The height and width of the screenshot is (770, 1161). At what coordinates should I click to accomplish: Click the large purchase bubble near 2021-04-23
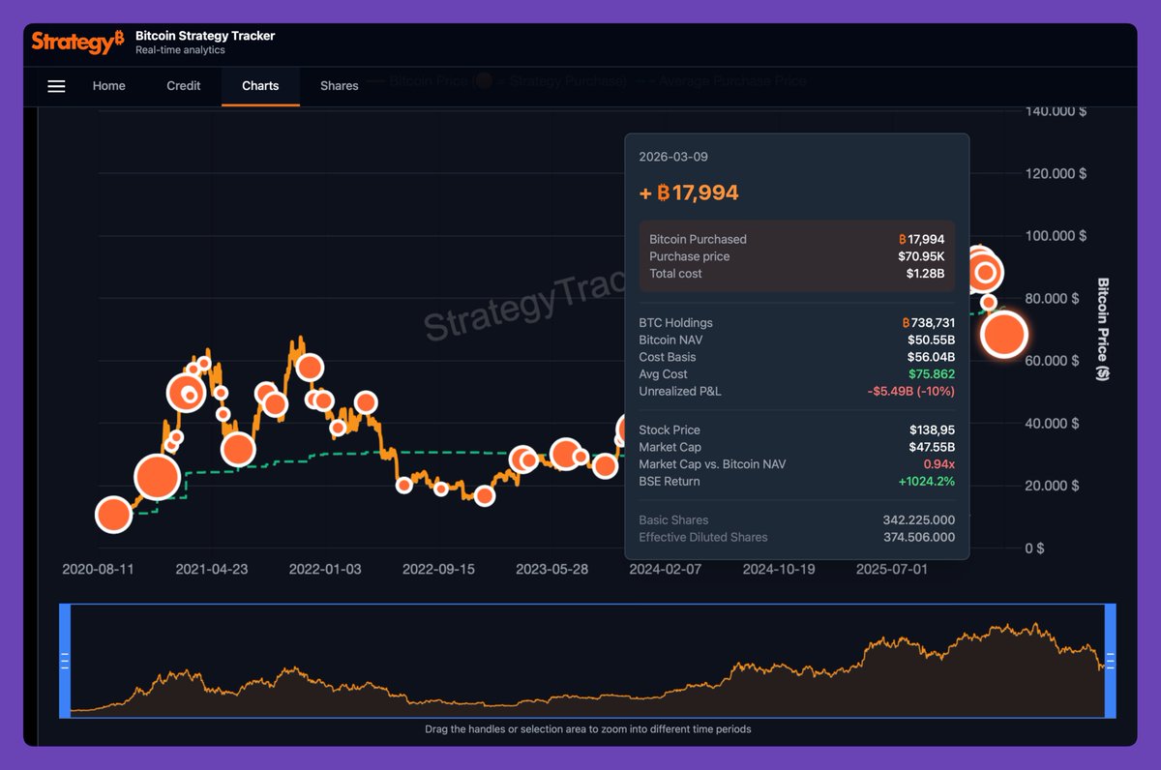point(187,393)
